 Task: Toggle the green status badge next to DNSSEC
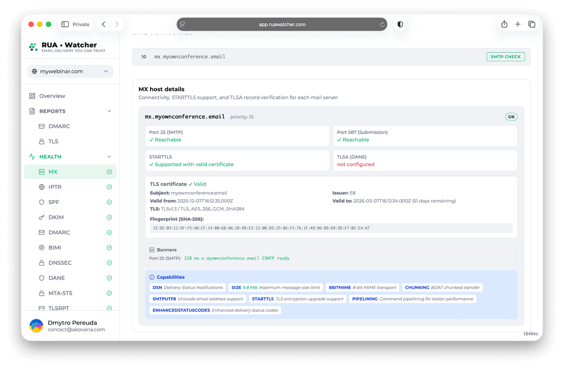109,262
